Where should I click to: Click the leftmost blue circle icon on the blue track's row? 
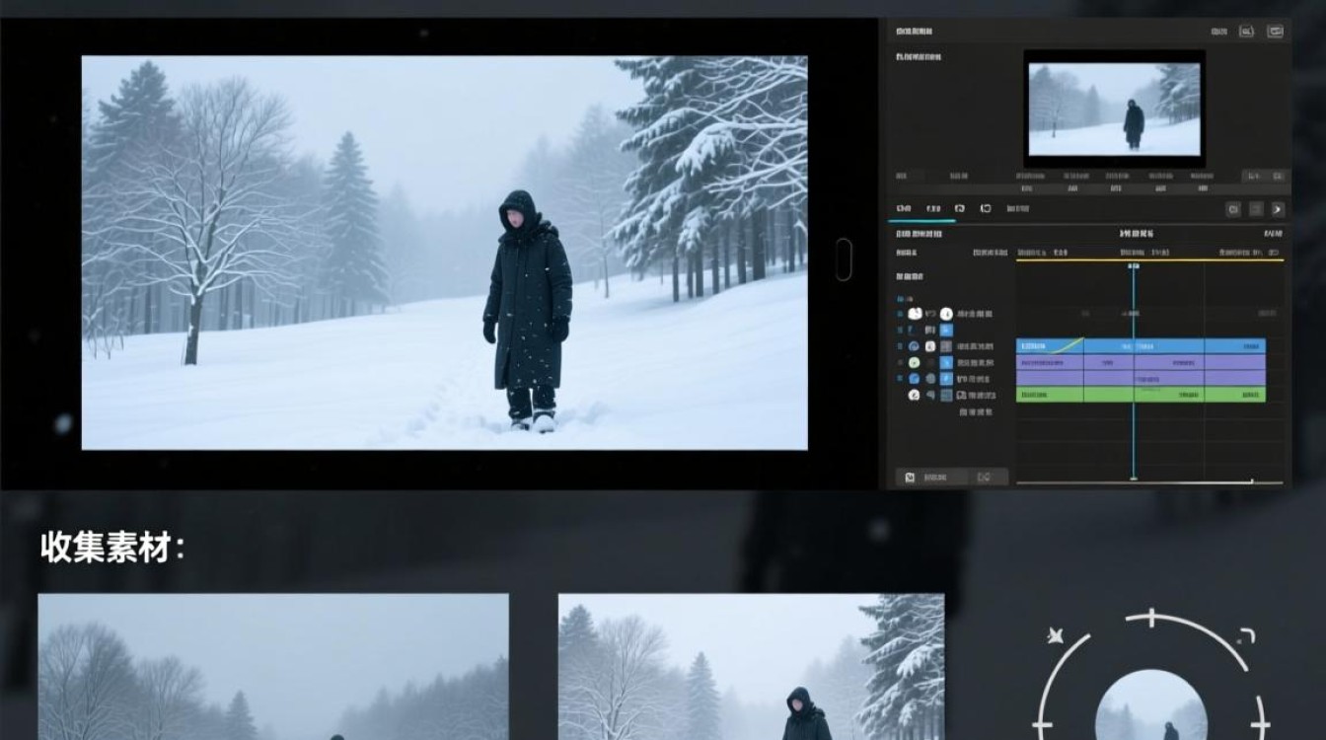pos(915,346)
